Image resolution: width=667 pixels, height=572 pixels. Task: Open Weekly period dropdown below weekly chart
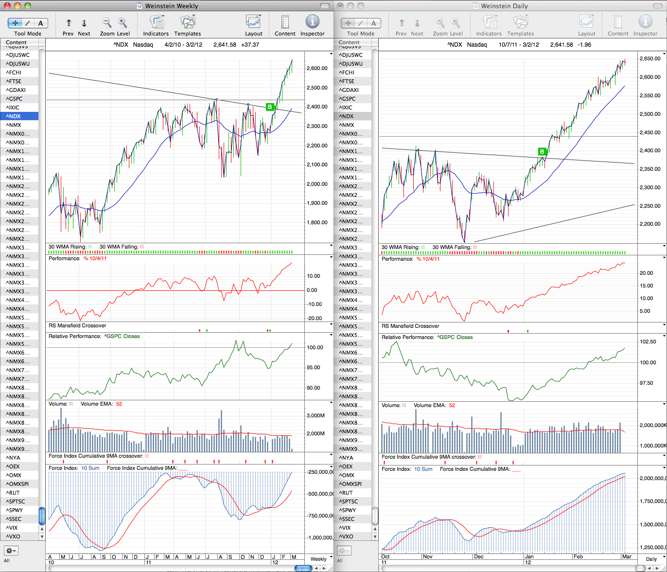pyautogui.click(x=319, y=559)
